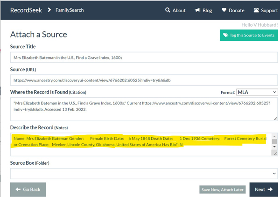Click the tag icon on green button
Screen dimensions: 280x197
[x=226, y=36]
